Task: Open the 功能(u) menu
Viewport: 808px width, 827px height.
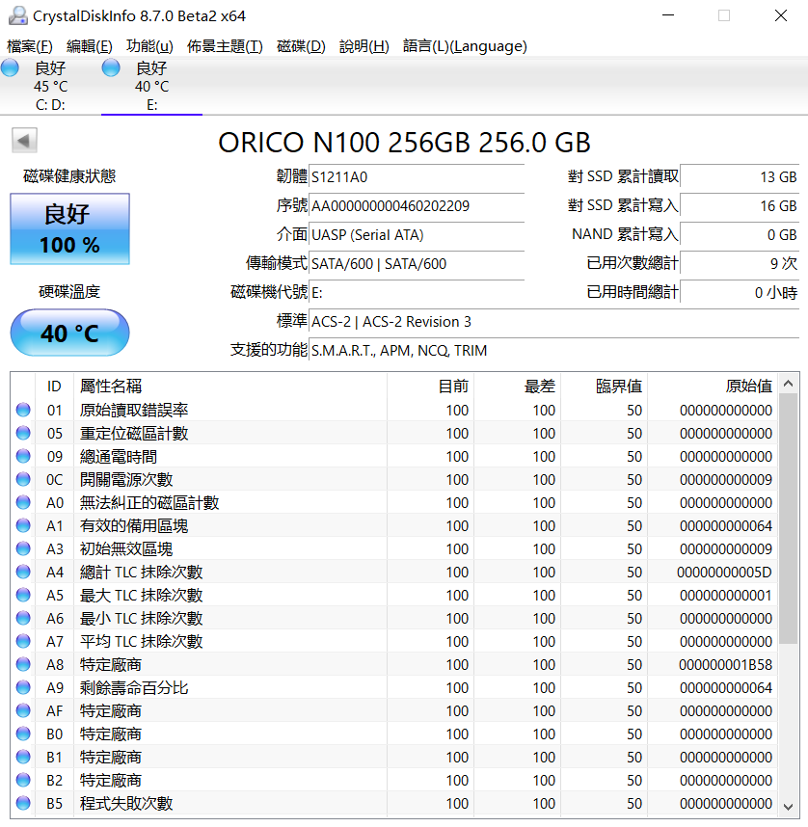Action: (149, 46)
